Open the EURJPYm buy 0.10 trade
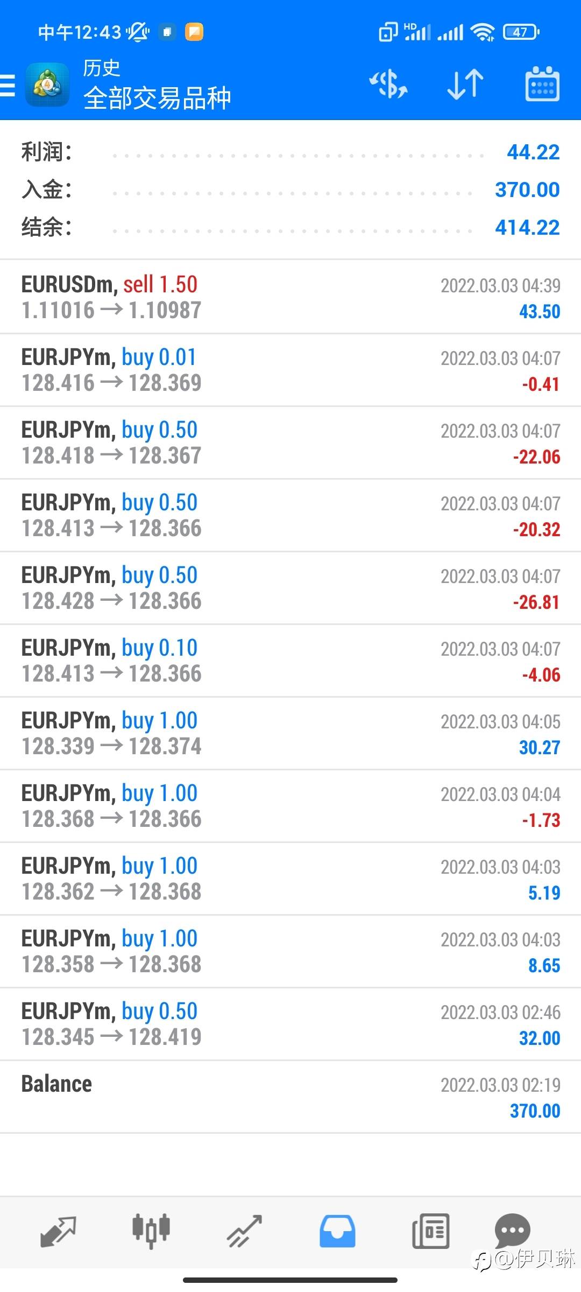This screenshot has width=581, height=1292. (290, 661)
